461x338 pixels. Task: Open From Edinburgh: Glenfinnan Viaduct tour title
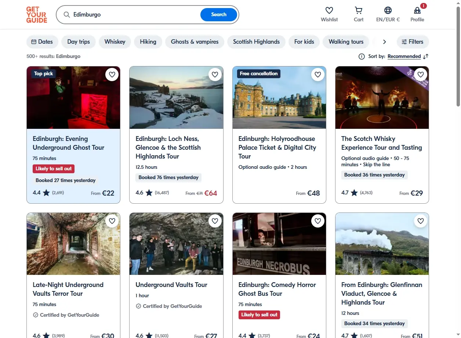click(x=382, y=294)
